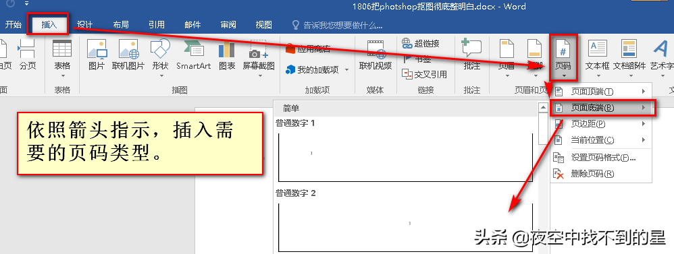The width and height of the screenshot is (674, 254).
Task: Choose 删除页码 from the menu
Action: click(601, 174)
